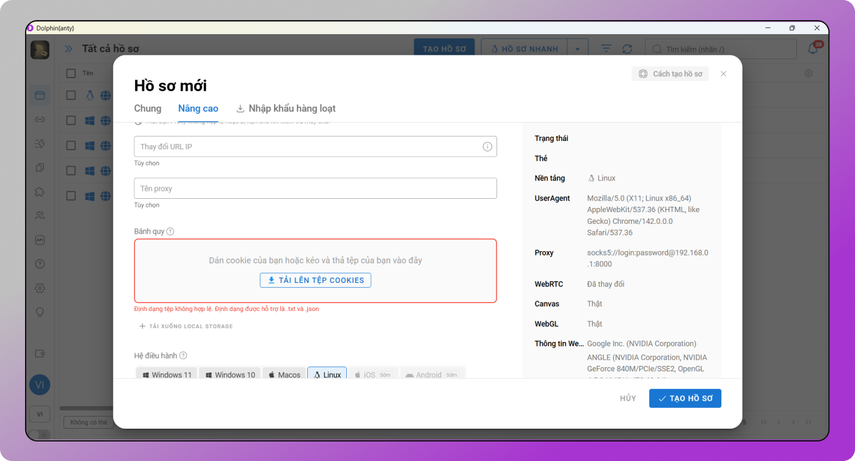Open Settings via the gear icon

[40, 287]
